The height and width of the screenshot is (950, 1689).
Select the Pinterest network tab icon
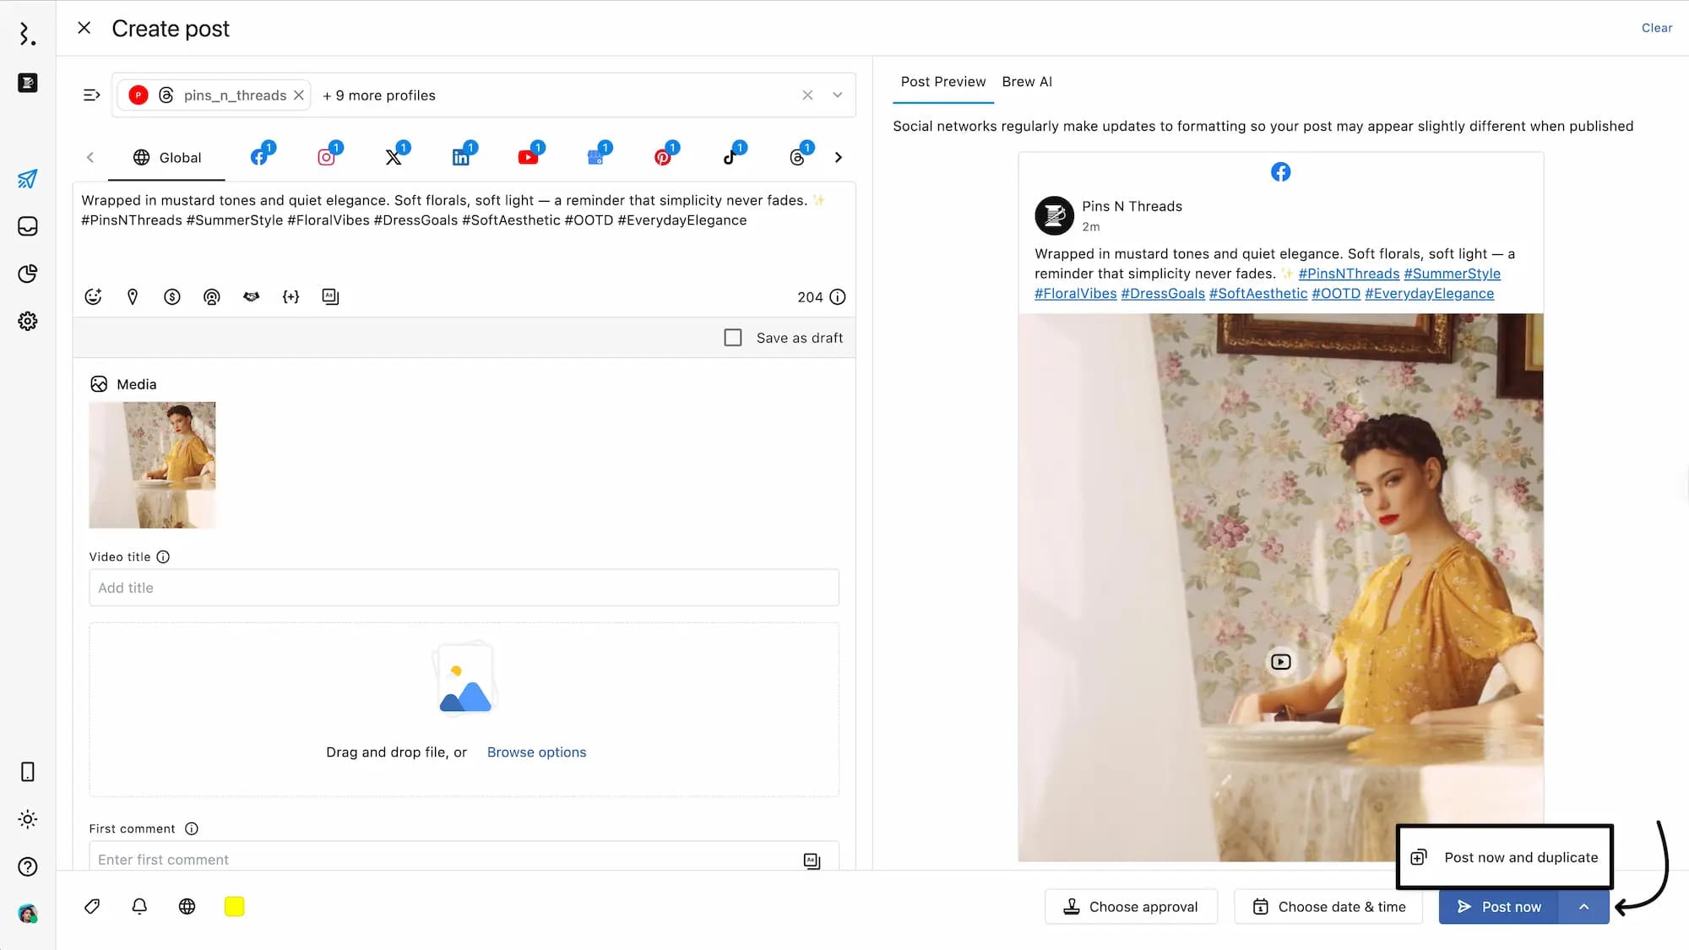(x=663, y=157)
